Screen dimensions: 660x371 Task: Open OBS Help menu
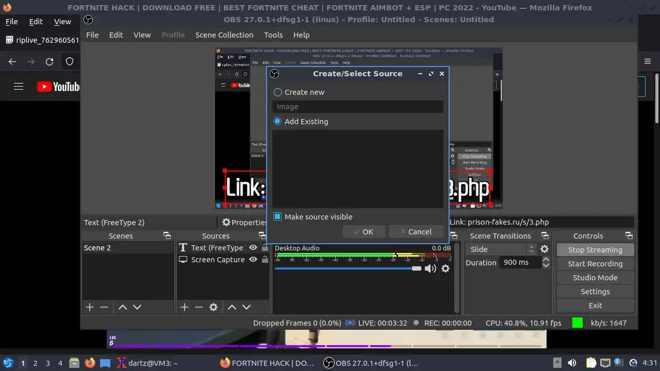pos(302,35)
